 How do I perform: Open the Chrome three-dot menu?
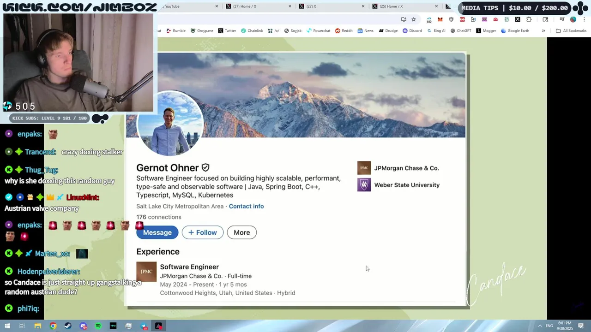[x=583, y=19]
